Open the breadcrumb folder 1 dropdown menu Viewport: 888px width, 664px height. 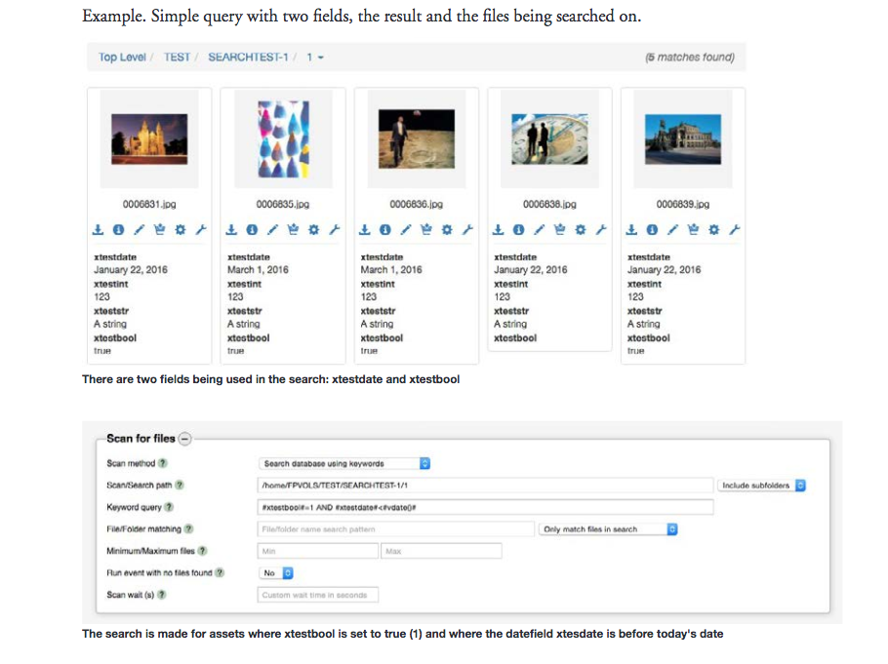point(314,58)
